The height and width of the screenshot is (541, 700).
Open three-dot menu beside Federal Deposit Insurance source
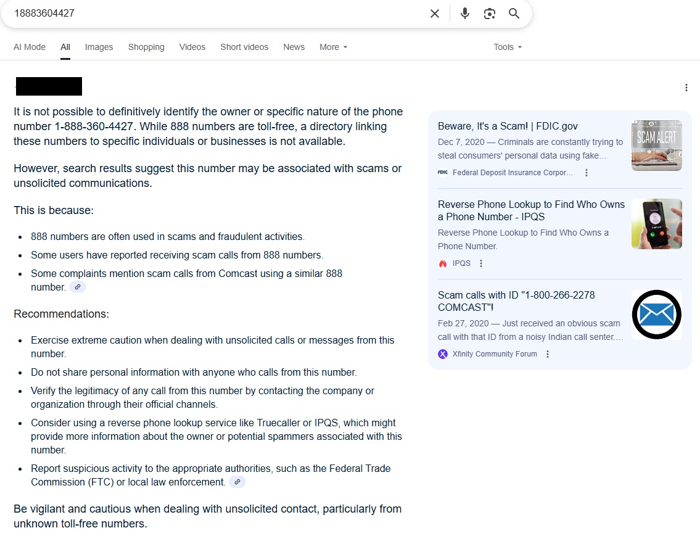(586, 173)
